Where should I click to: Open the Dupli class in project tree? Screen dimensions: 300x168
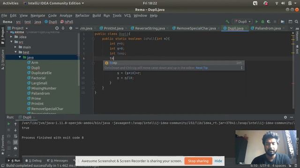pos(36,68)
